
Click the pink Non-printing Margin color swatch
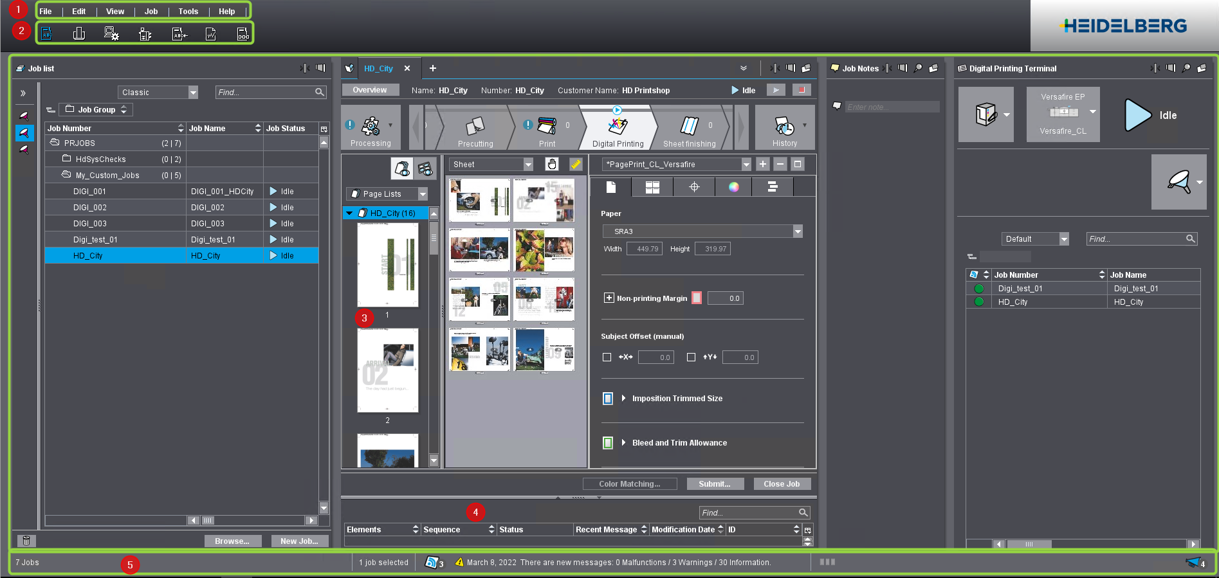click(x=697, y=298)
